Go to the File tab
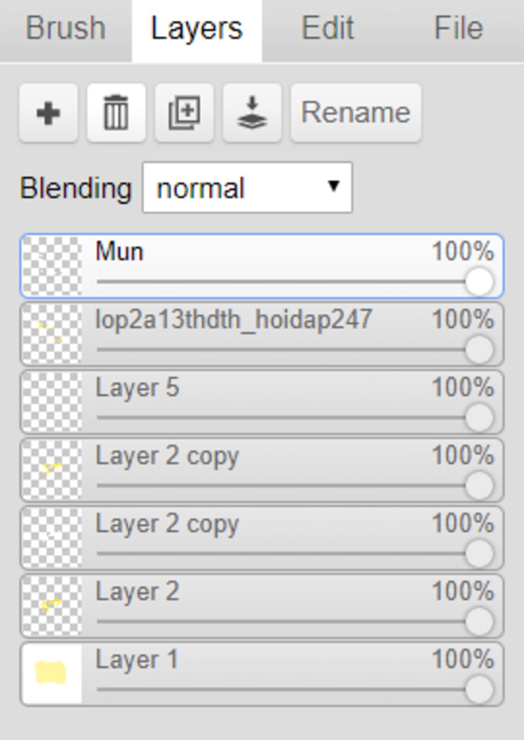Viewport: 524px width, 740px height. tap(458, 29)
